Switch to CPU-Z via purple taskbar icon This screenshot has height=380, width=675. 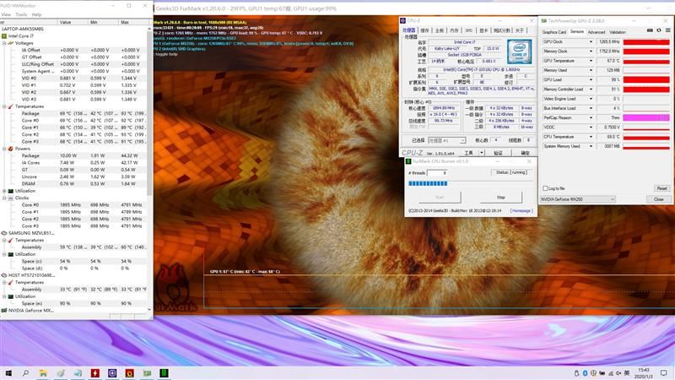pos(112,373)
